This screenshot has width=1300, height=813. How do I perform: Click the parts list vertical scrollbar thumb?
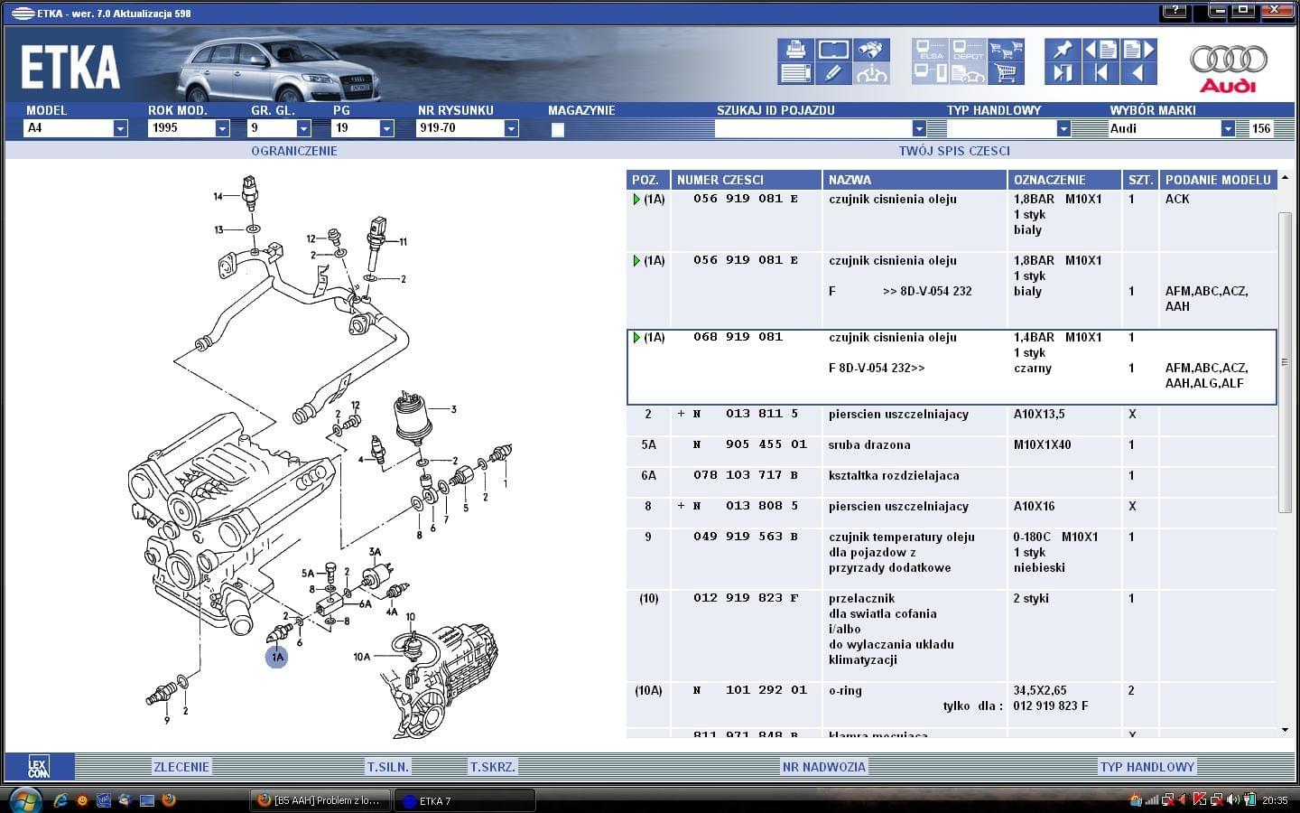[1286, 361]
